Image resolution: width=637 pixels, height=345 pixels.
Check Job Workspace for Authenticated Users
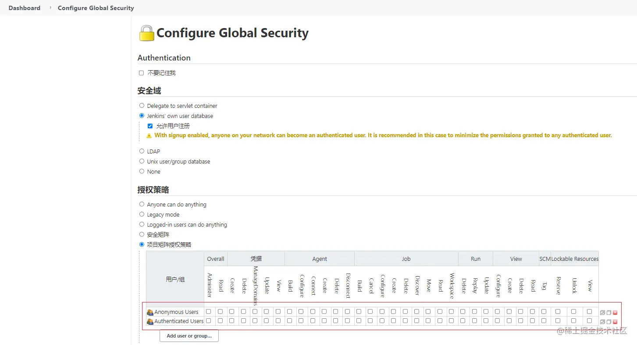point(451,321)
